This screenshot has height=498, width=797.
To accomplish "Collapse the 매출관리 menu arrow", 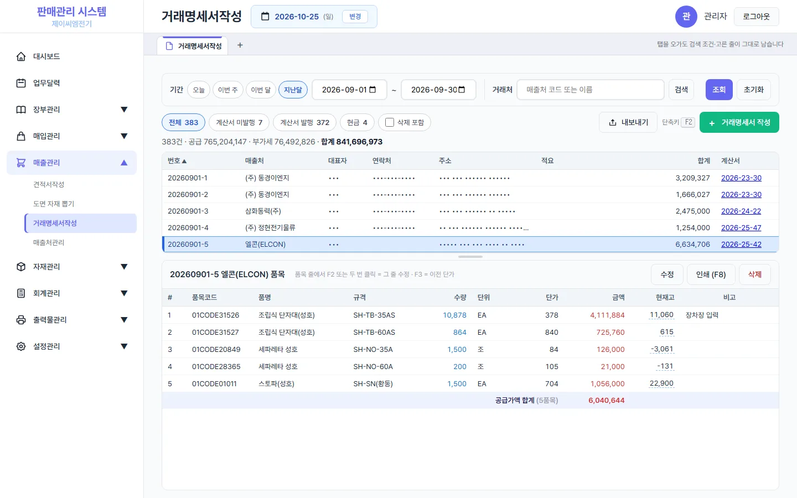I will click(x=124, y=163).
